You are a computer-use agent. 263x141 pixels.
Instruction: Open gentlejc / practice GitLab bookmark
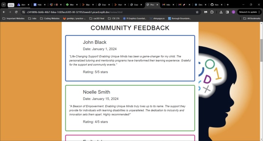click(74, 19)
